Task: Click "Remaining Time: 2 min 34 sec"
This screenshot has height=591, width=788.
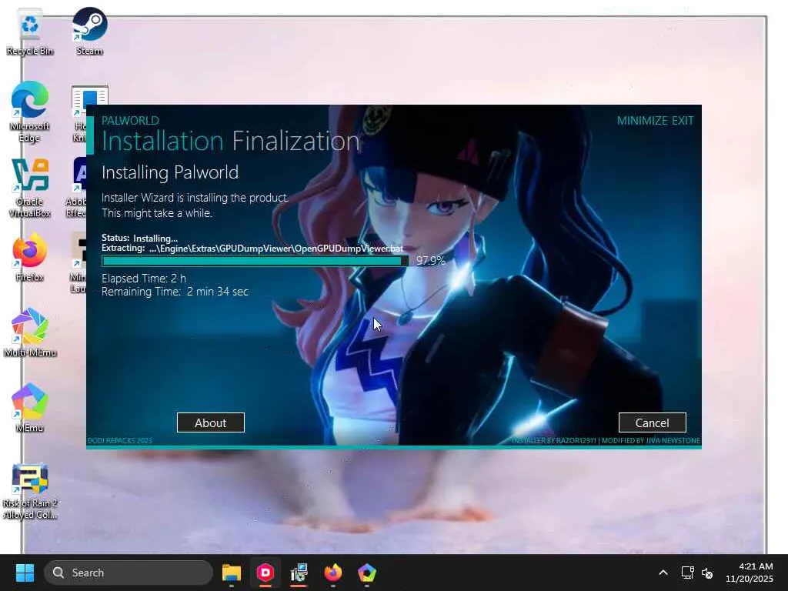Action: 175,292
